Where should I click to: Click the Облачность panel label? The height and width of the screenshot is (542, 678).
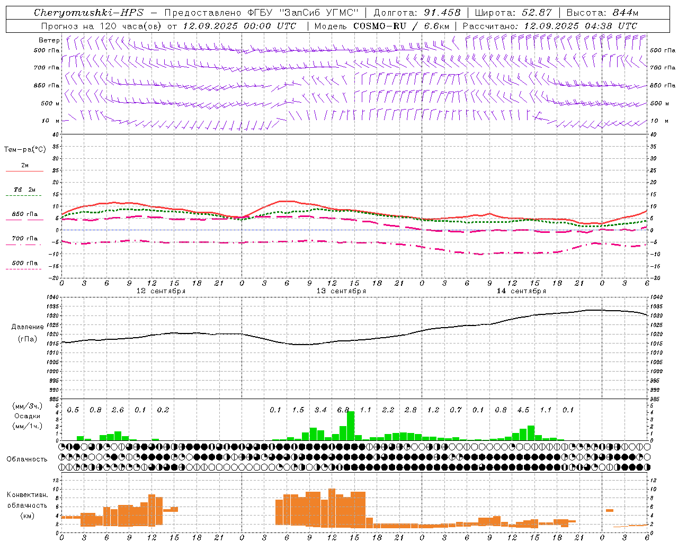(27, 459)
